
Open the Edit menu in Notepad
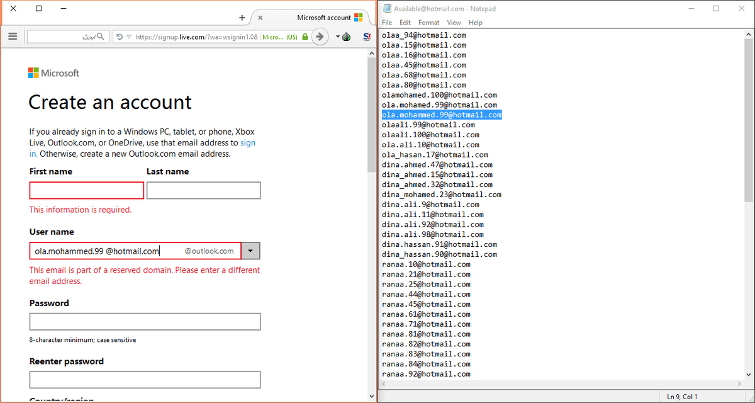(x=405, y=23)
